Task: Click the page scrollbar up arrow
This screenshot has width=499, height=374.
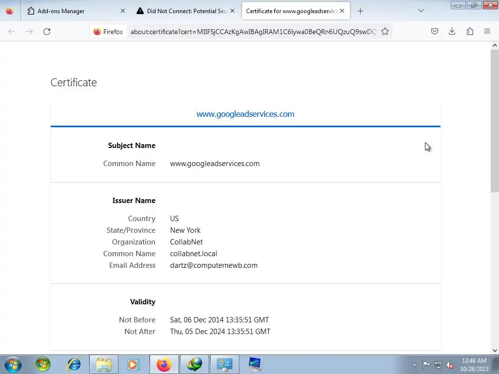Action: tap(495, 45)
